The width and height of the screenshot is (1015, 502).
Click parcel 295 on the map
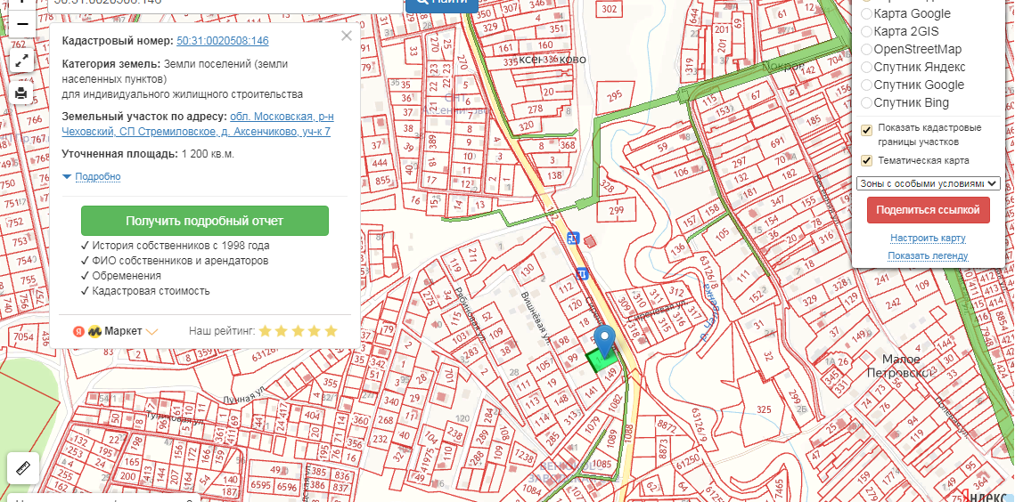pos(614,95)
